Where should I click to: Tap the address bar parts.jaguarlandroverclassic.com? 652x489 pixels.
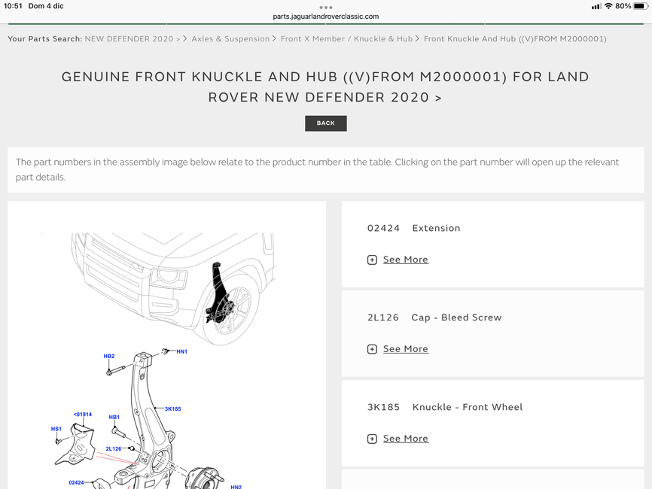[x=325, y=17]
